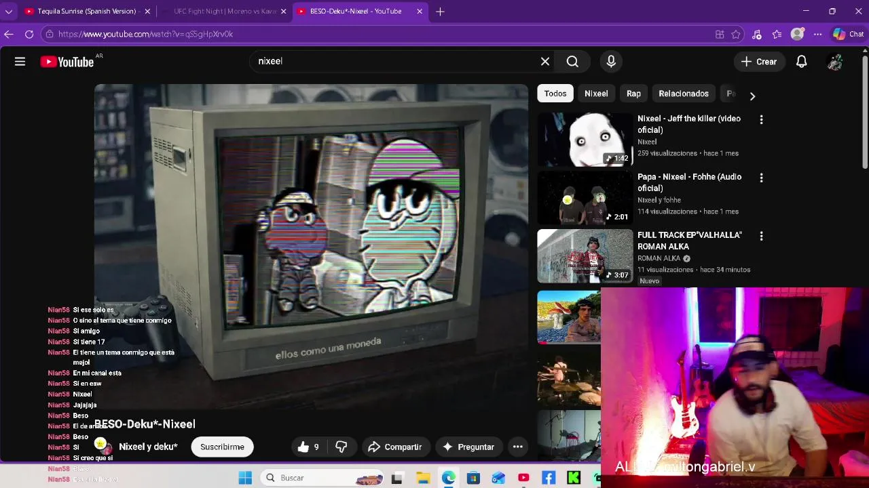Open the tab search dropdown arrow
Viewport: 869px width, 488px height.
tap(9, 12)
